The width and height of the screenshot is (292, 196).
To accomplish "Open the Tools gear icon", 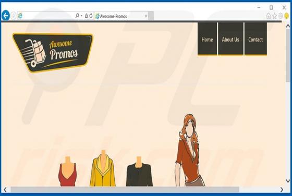I will click(x=281, y=16).
